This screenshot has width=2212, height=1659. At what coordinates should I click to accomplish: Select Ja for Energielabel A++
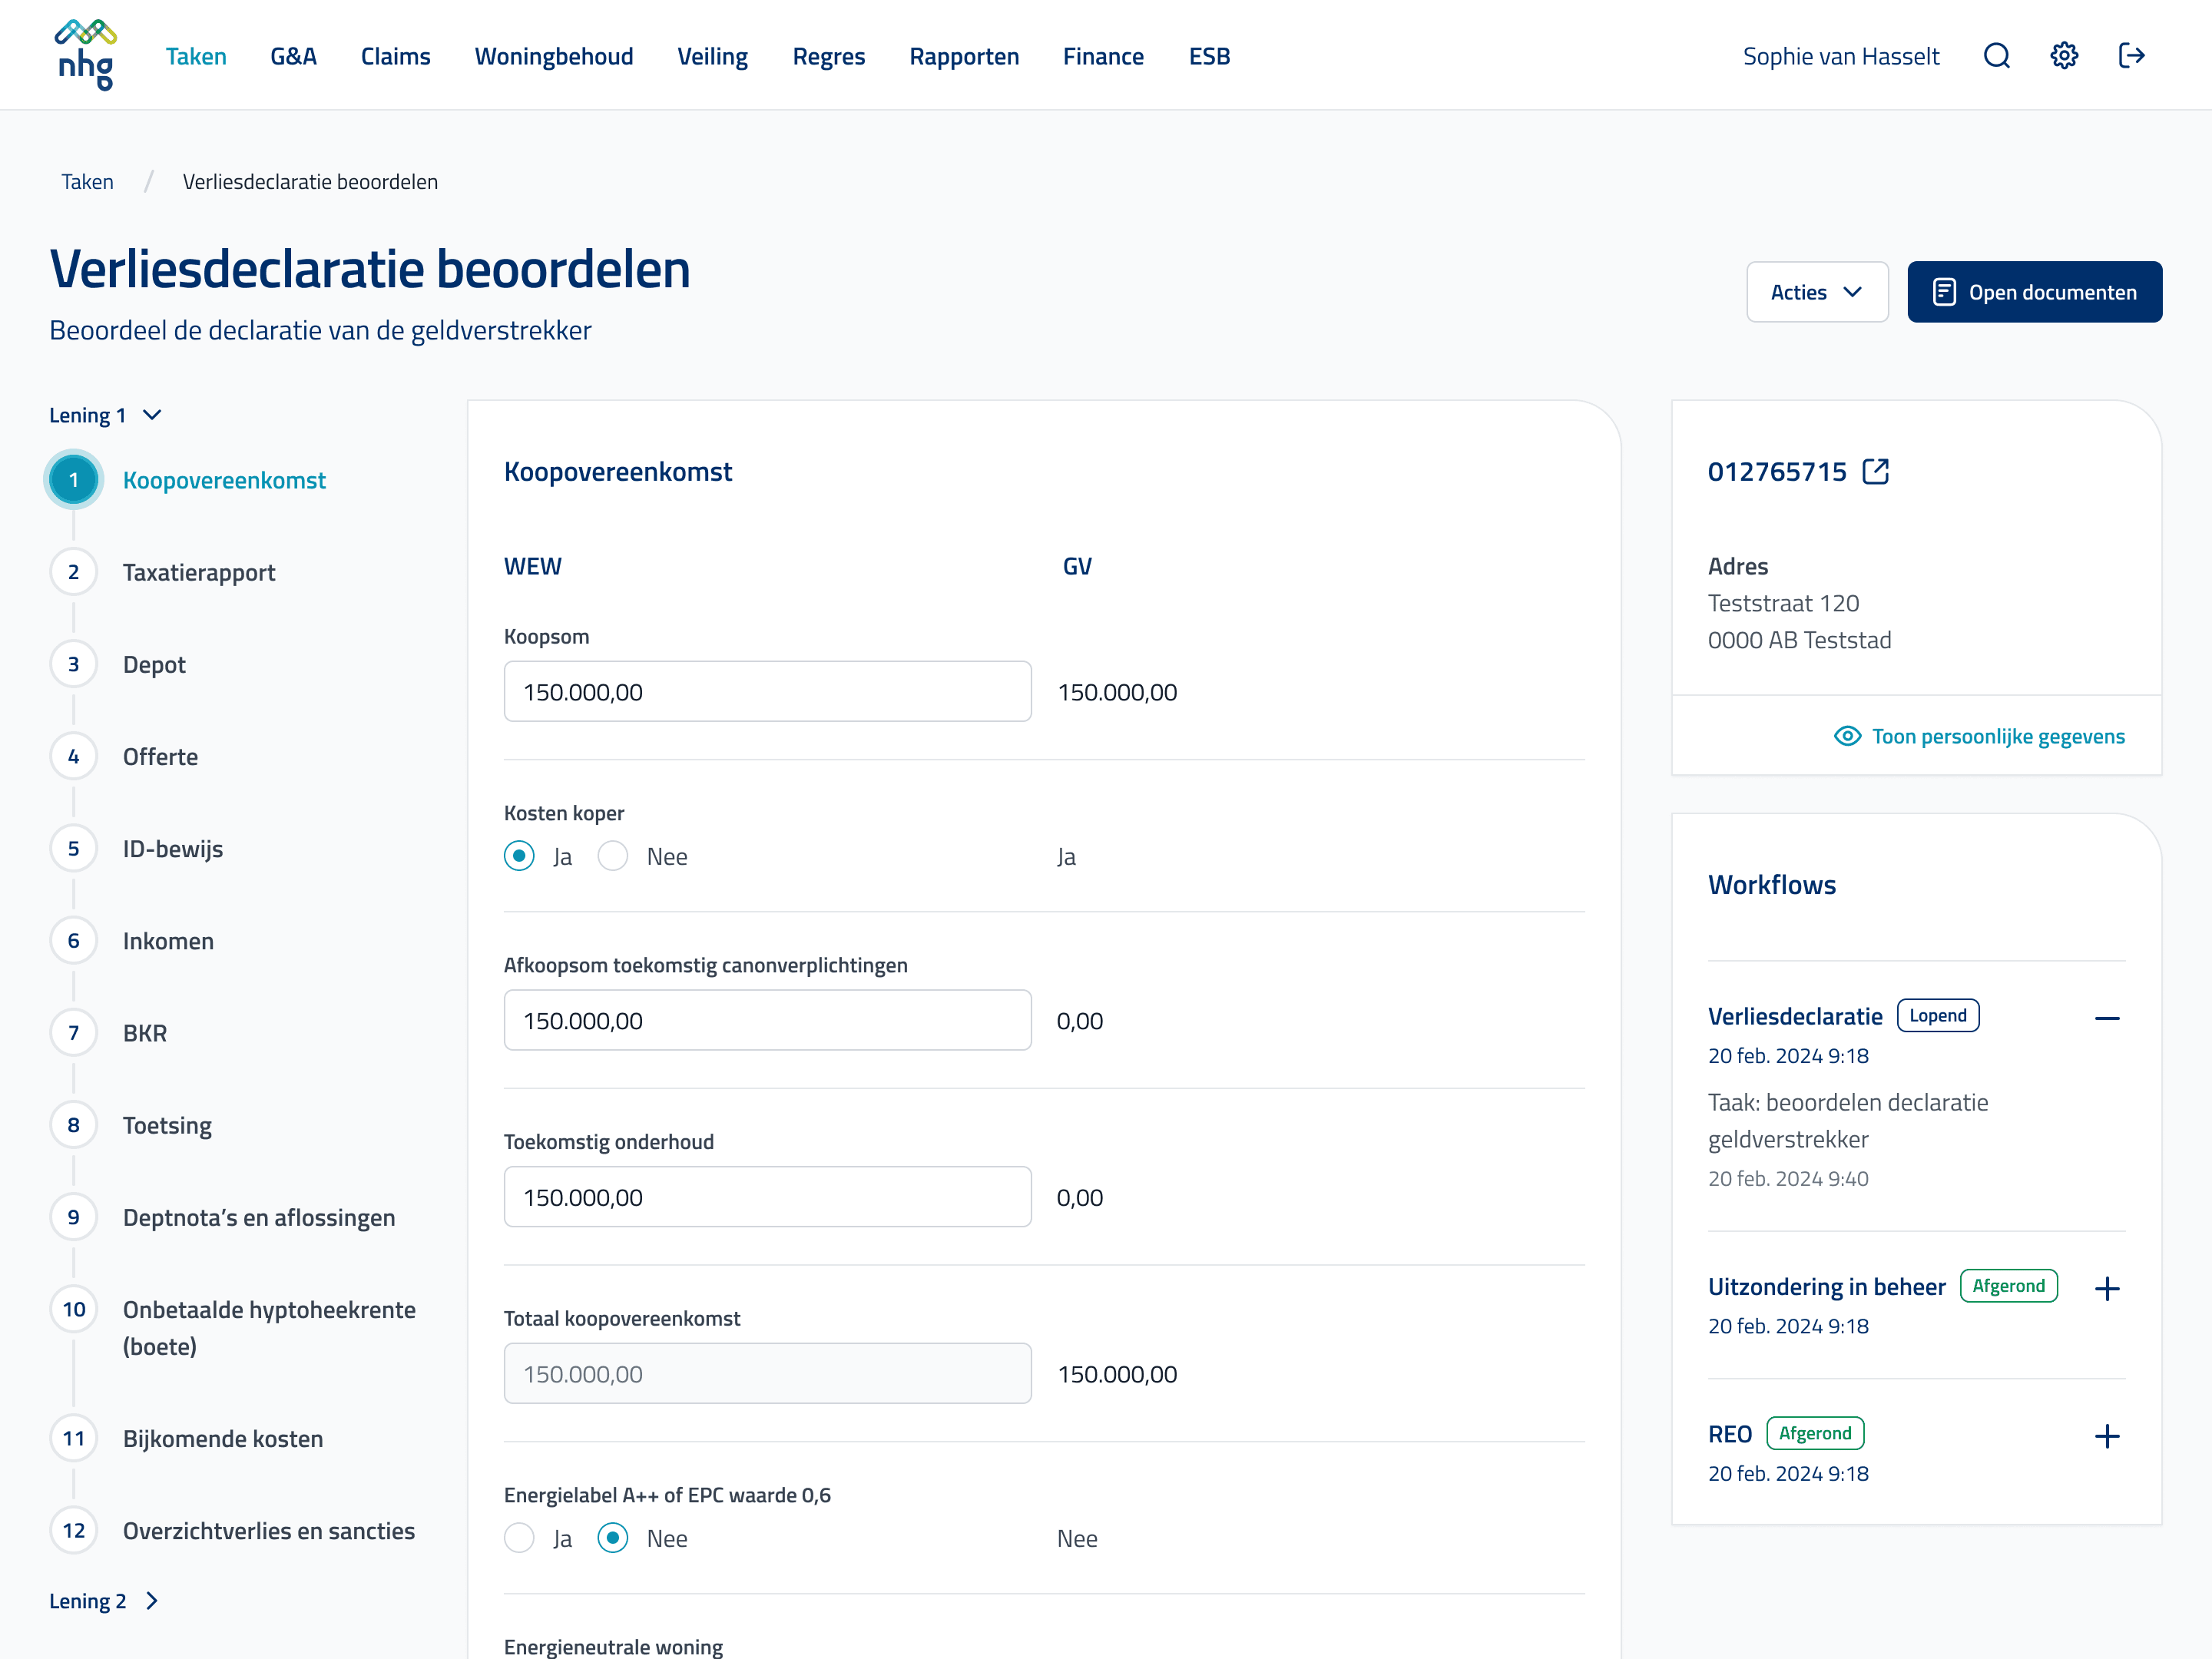(519, 1538)
